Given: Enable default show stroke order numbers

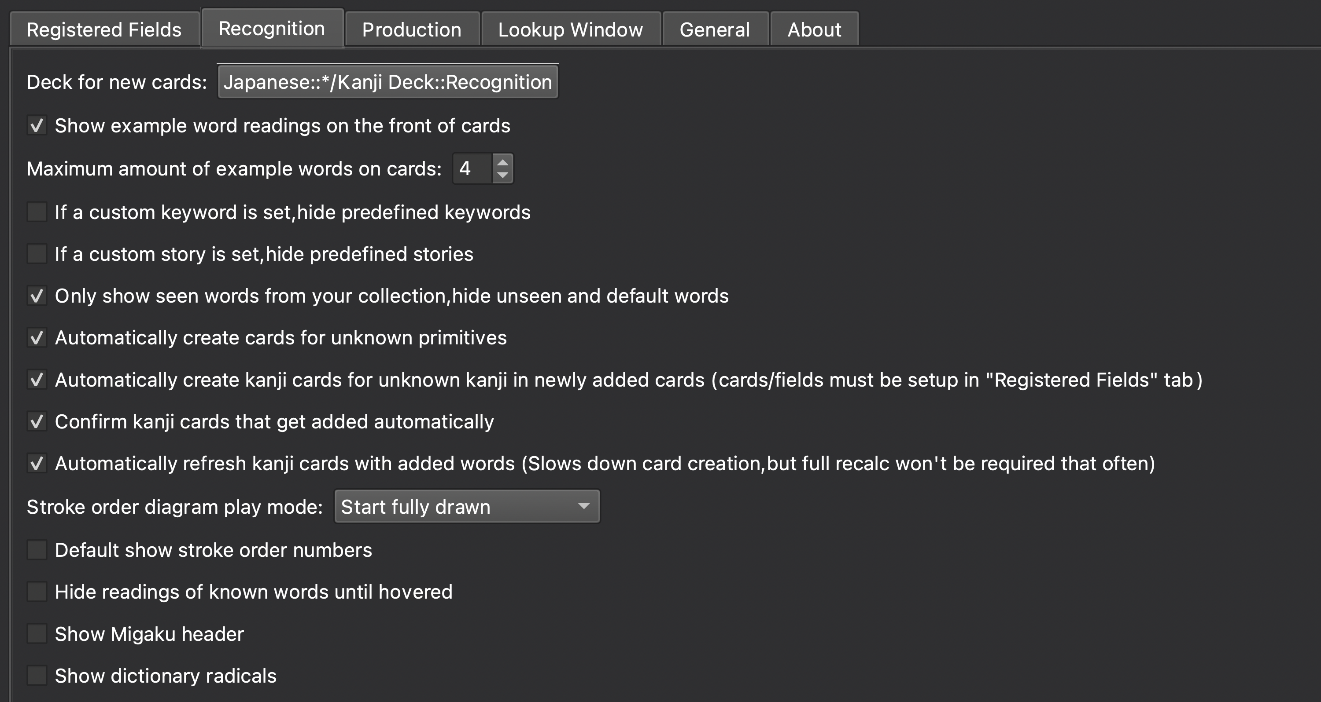Looking at the screenshot, I should [37, 550].
